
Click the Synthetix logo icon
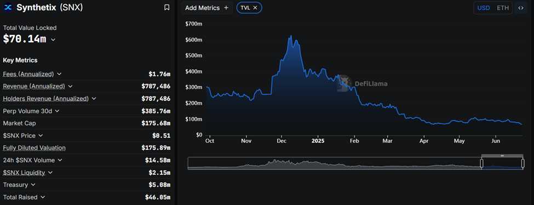tap(8, 8)
